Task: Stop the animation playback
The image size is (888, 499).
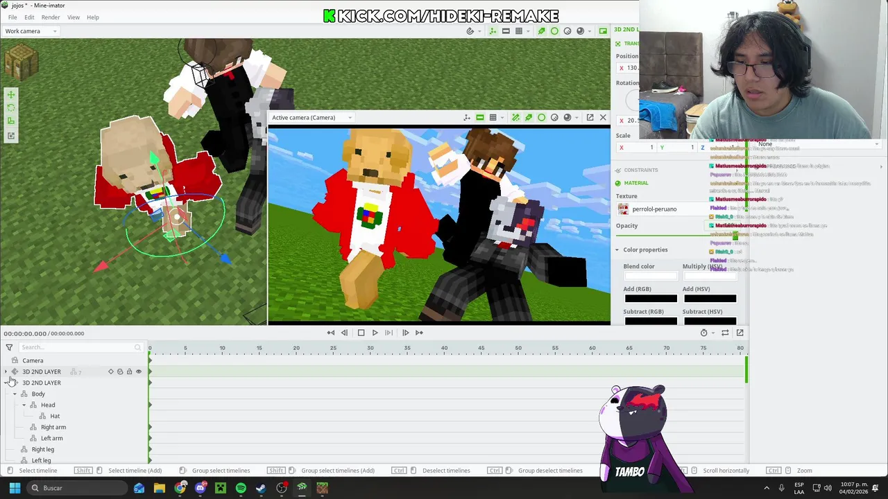Action: click(361, 333)
